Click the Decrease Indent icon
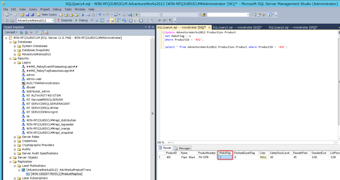 [159, 20]
